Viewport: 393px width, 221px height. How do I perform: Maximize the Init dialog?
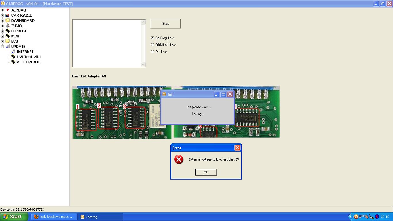[x=223, y=94]
